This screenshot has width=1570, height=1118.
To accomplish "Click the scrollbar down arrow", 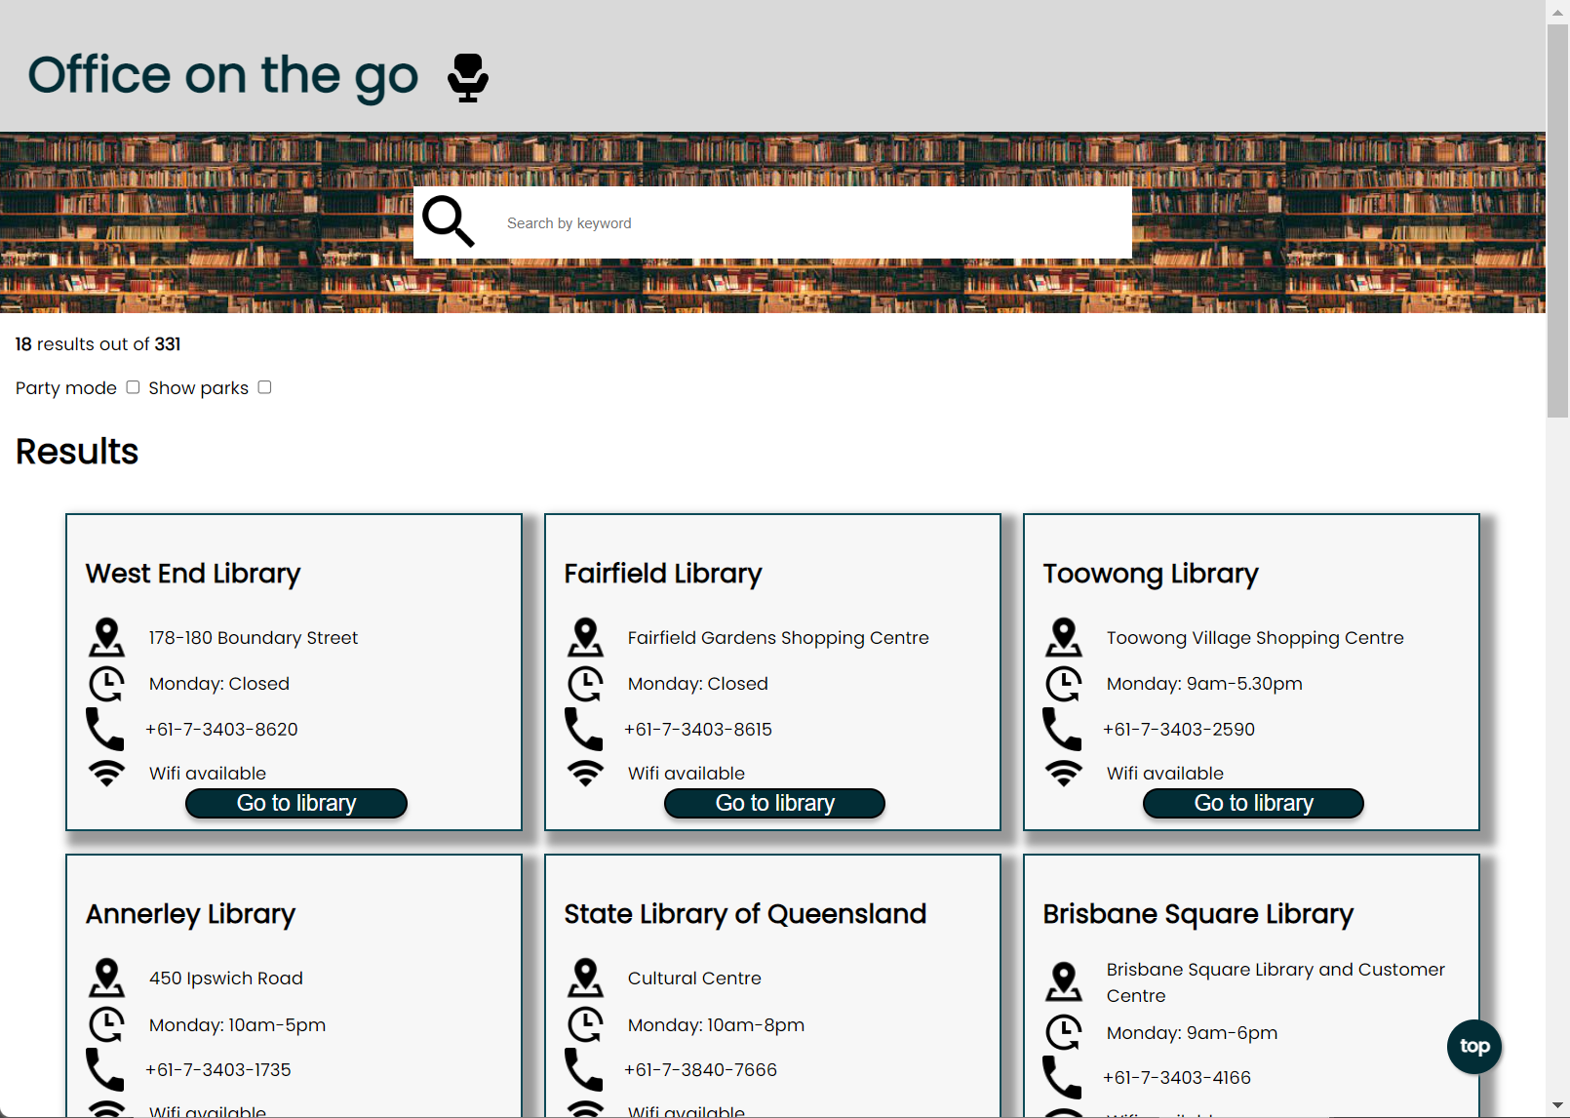I will tap(1557, 1106).
